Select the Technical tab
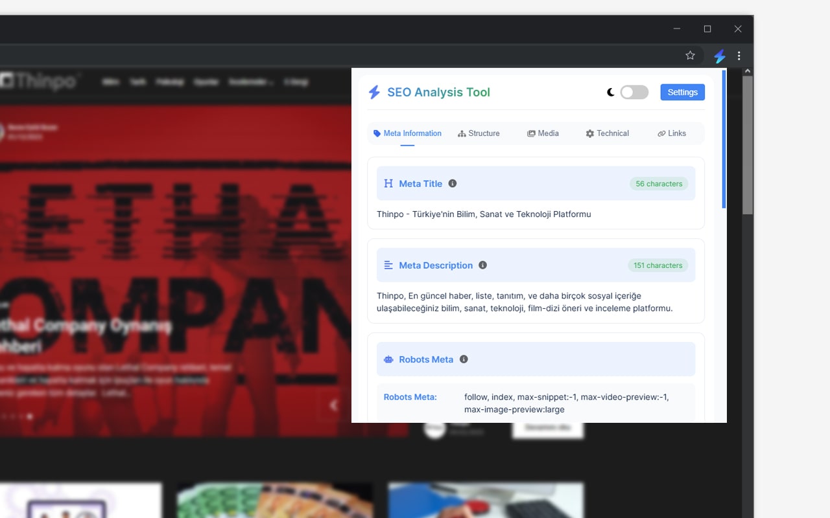Image resolution: width=830 pixels, height=518 pixels. click(x=607, y=133)
